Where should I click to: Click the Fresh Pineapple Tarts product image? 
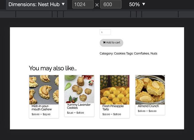(x=115, y=90)
